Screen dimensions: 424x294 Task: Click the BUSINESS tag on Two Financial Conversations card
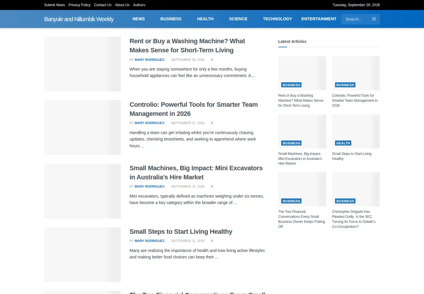(291, 201)
